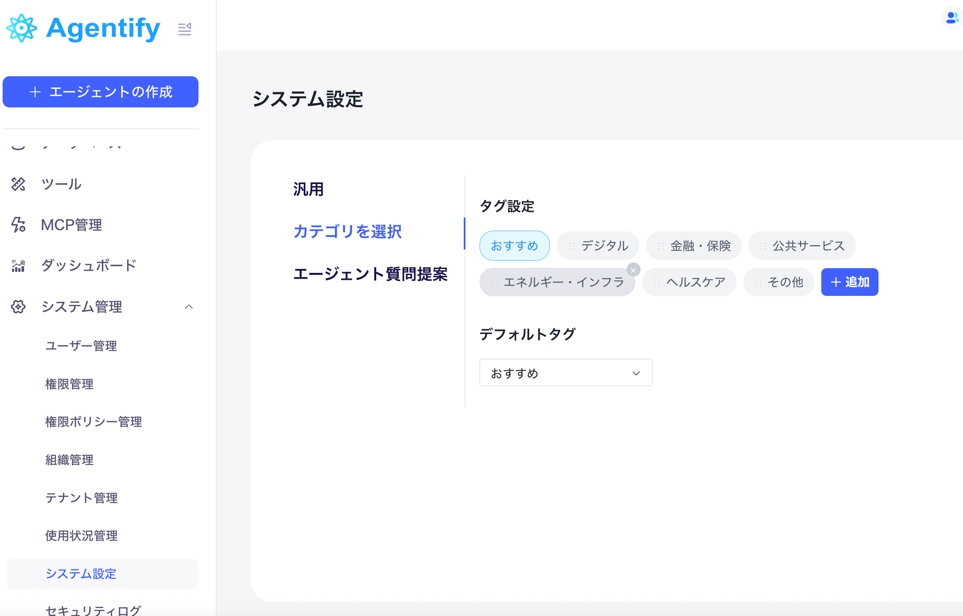The width and height of the screenshot is (963, 616).
Task: Click the 追加 add tag button
Action: [849, 282]
